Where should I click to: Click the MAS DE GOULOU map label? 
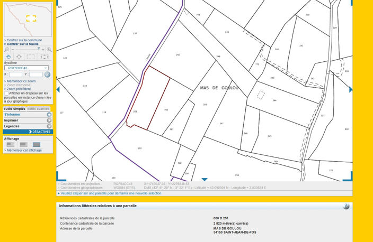pos(219,88)
